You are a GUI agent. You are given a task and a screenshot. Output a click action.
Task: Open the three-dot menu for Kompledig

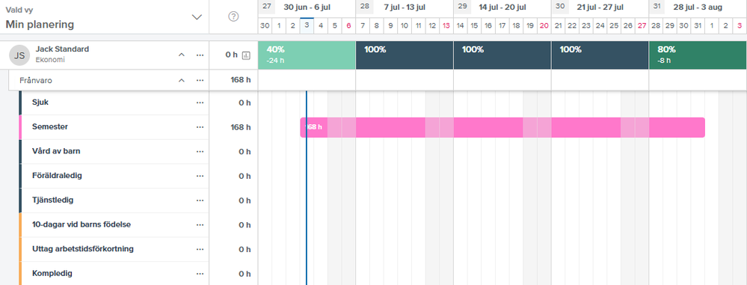[200, 274]
